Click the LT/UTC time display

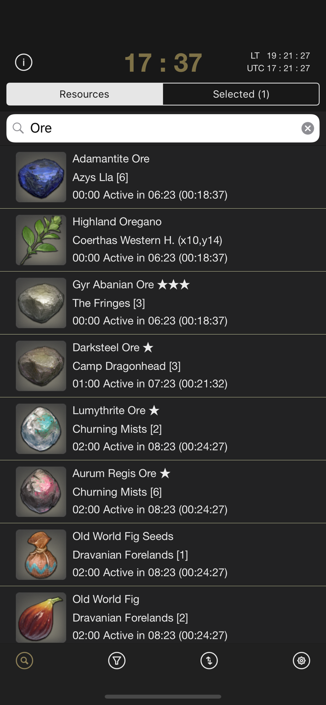coord(280,62)
